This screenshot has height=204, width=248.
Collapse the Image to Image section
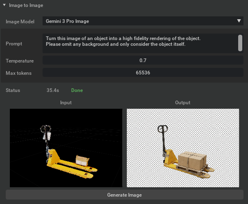[x=4, y=5]
